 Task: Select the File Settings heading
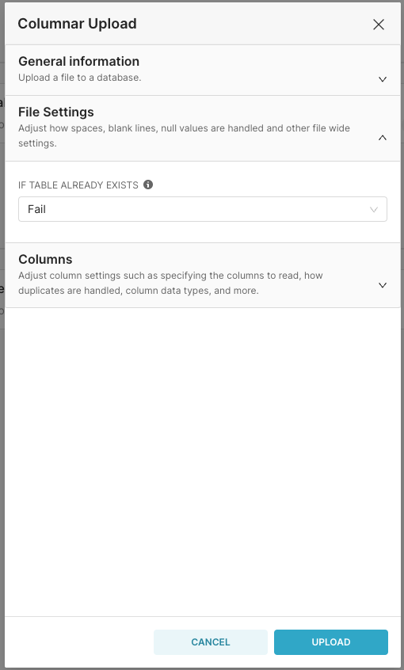(x=56, y=112)
